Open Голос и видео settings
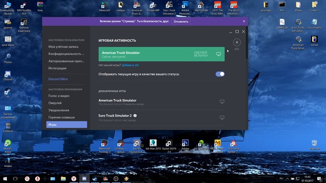This screenshot has height=183, width=326. [59, 96]
